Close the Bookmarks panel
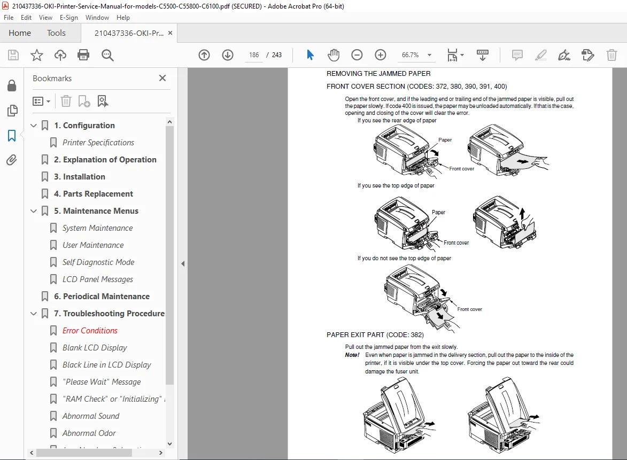This screenshot has height=460, width=627. coord(162,78)
